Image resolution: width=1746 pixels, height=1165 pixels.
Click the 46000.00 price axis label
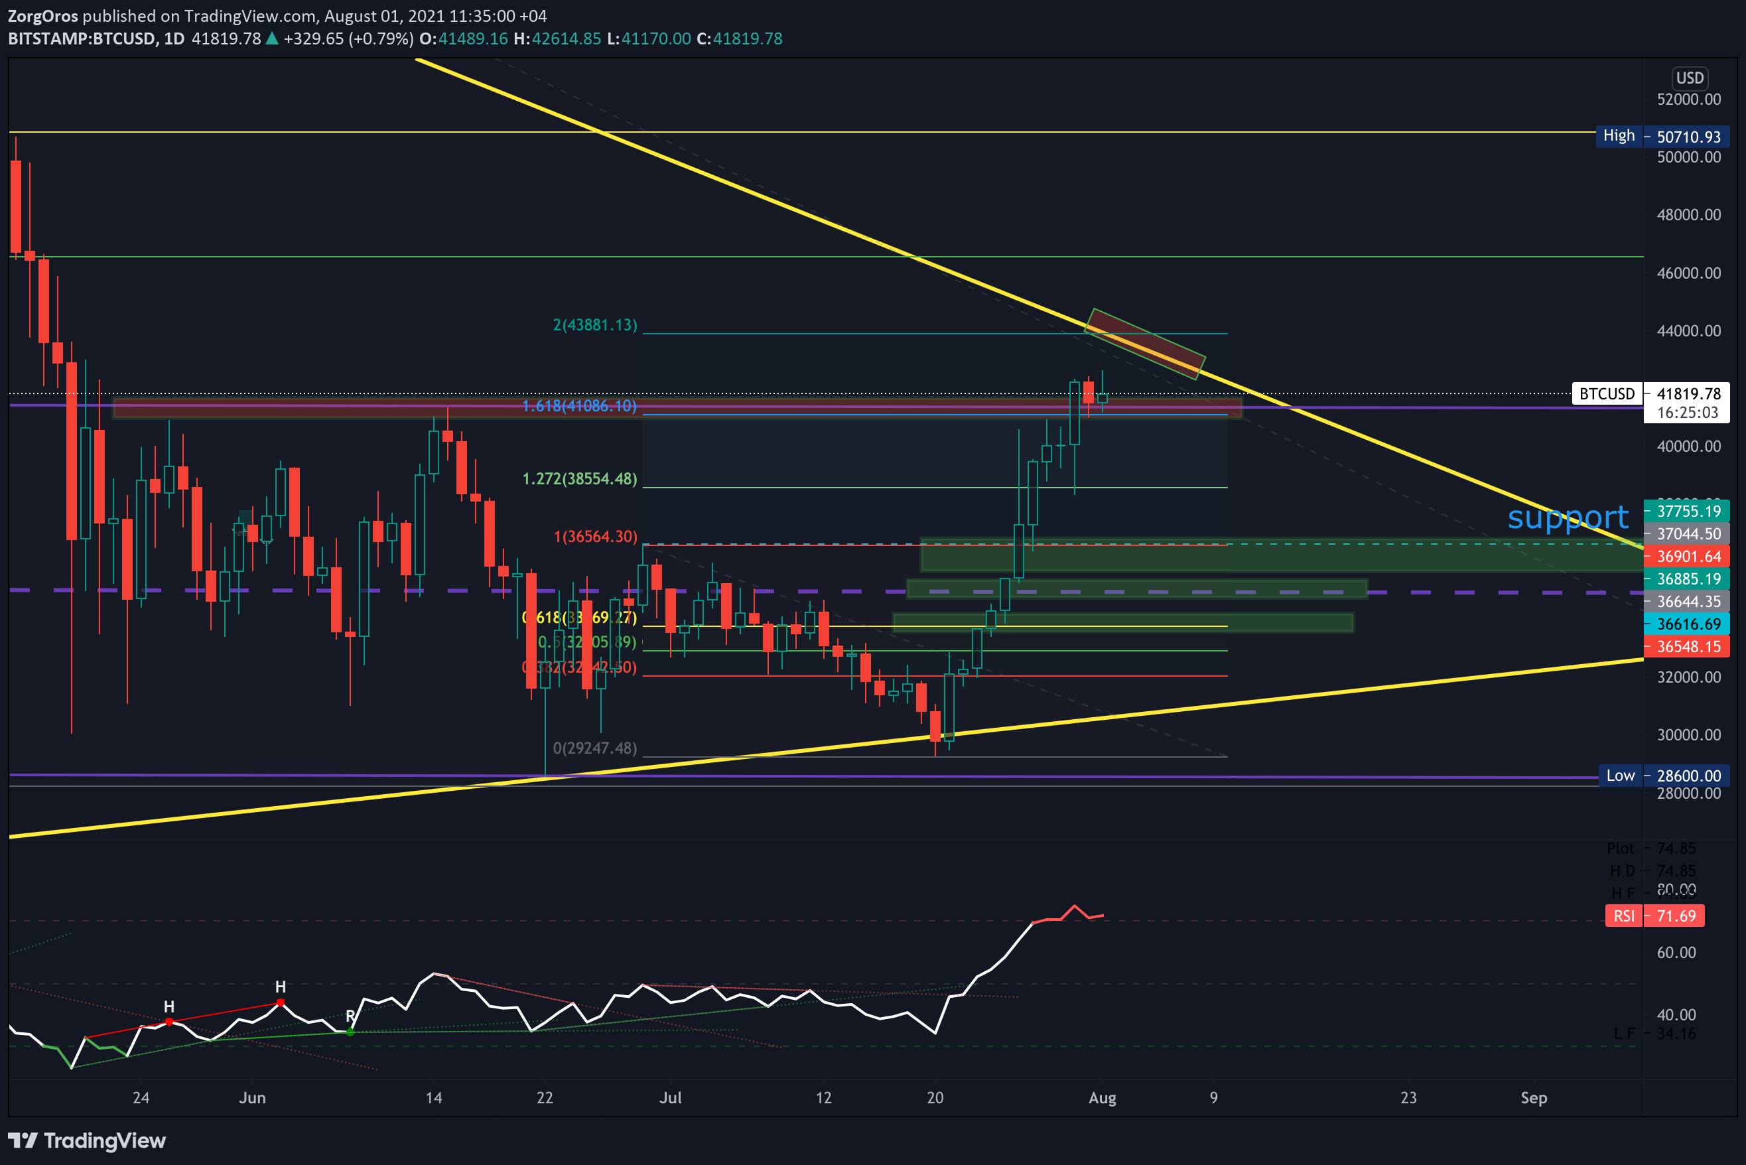tap(1689, 273)
